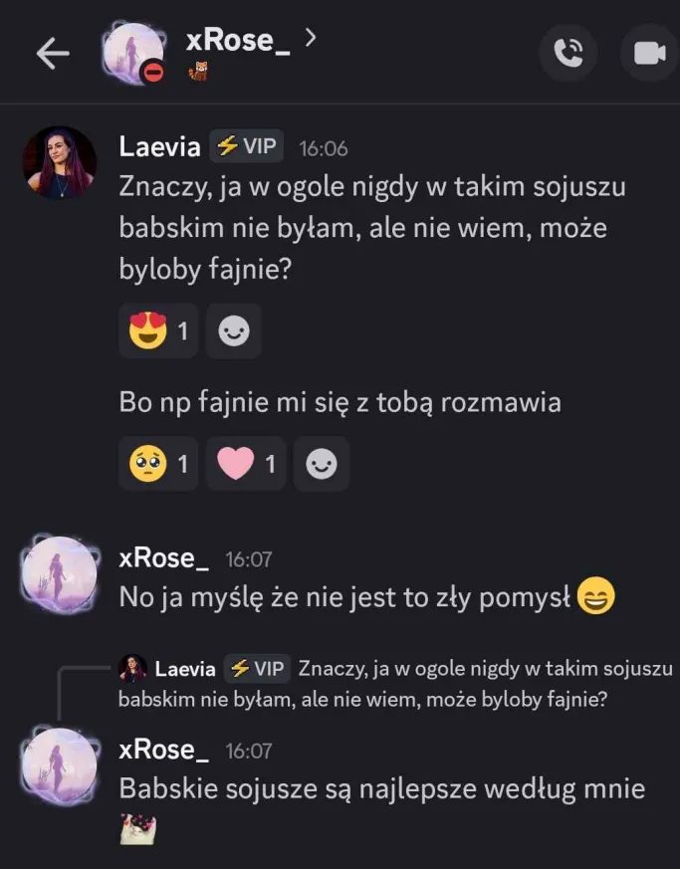680x869 pixels.
Task: Click Laevia's username above the first message
Action: coord(159,146)
